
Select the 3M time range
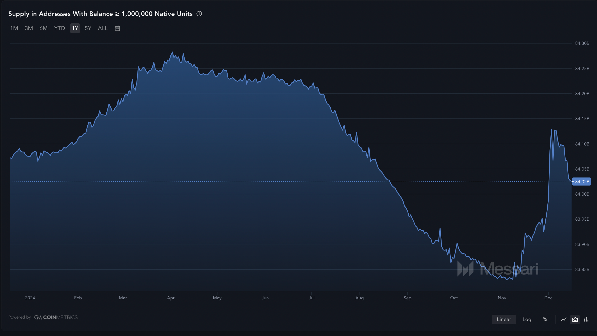(29, 28)
